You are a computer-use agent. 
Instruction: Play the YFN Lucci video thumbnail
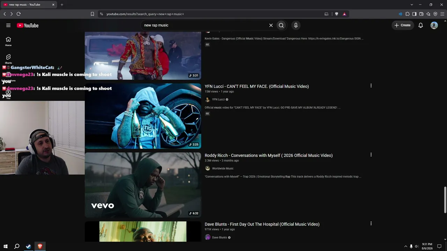pos(143,116)
